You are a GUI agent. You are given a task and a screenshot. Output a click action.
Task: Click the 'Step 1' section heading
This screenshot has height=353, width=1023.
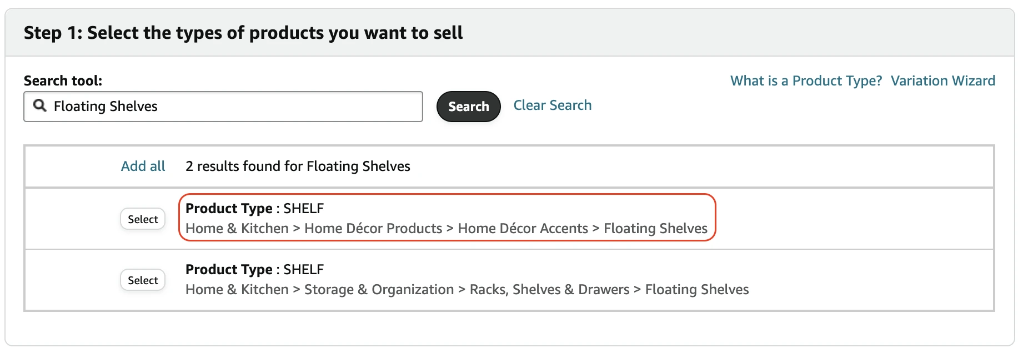point(243,33)
